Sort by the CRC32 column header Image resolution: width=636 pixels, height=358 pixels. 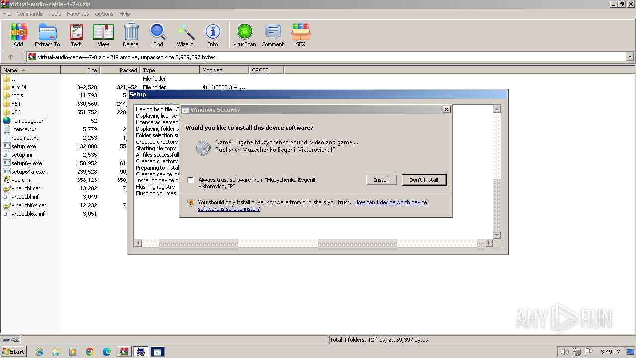tap(266, 70)
